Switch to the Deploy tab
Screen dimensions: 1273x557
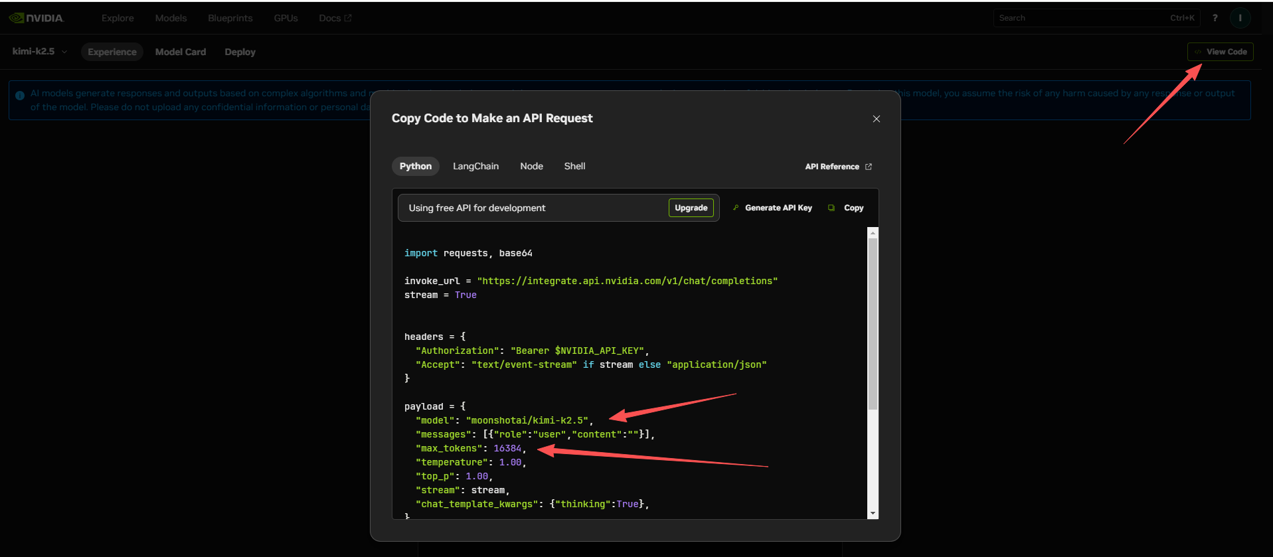coord(240,52)
